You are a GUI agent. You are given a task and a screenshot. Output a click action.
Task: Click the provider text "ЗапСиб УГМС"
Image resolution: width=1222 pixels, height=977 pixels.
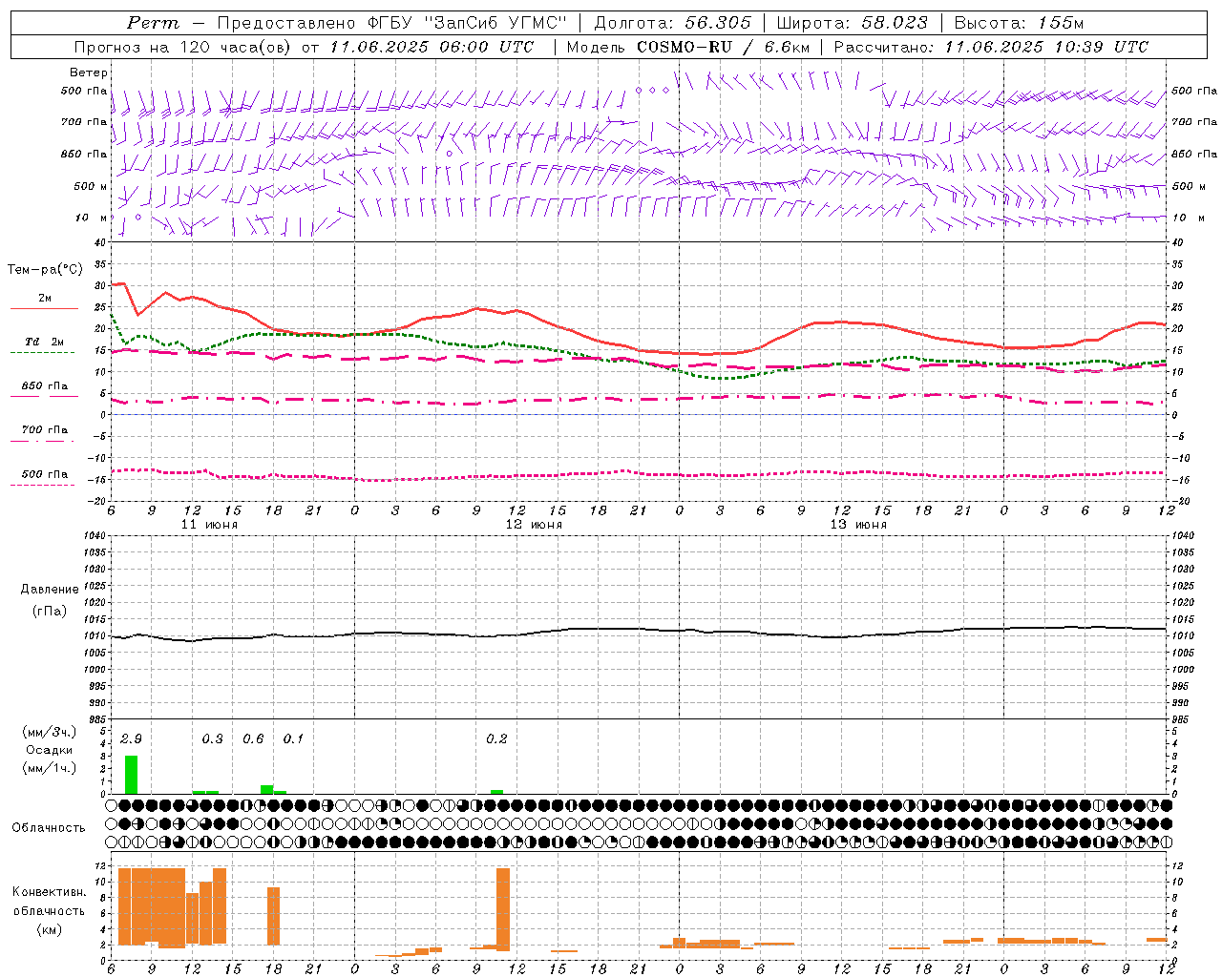pyautogui.click(x=495, y=23)
